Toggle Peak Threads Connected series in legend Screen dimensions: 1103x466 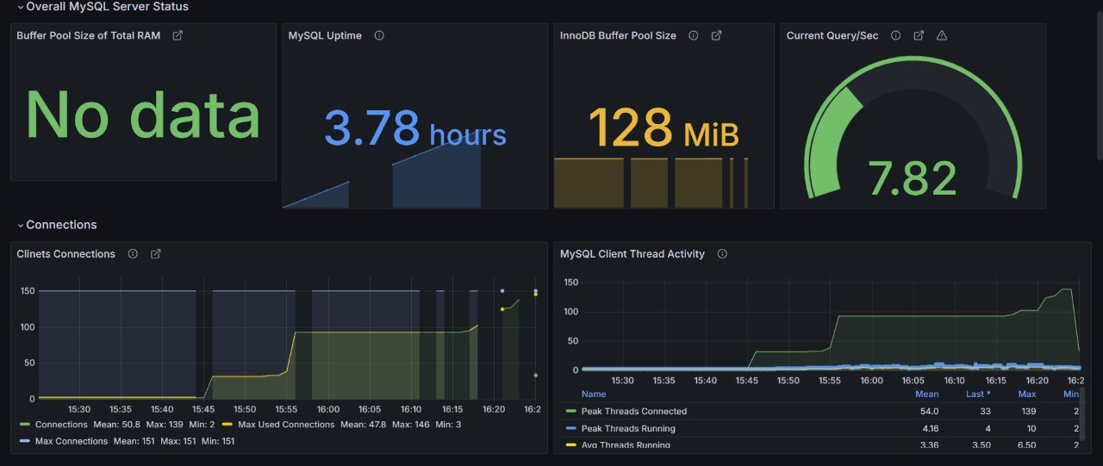coord(634,412)
